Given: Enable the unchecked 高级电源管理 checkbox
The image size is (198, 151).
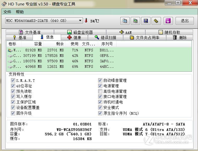Looking at the screenshot, I should coord(100,91).
